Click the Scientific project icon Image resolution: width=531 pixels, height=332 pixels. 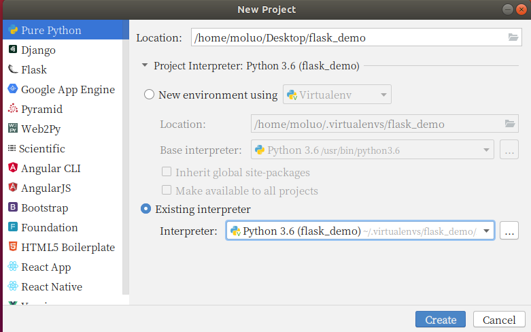pyautogui.click(x=12, y=148)
